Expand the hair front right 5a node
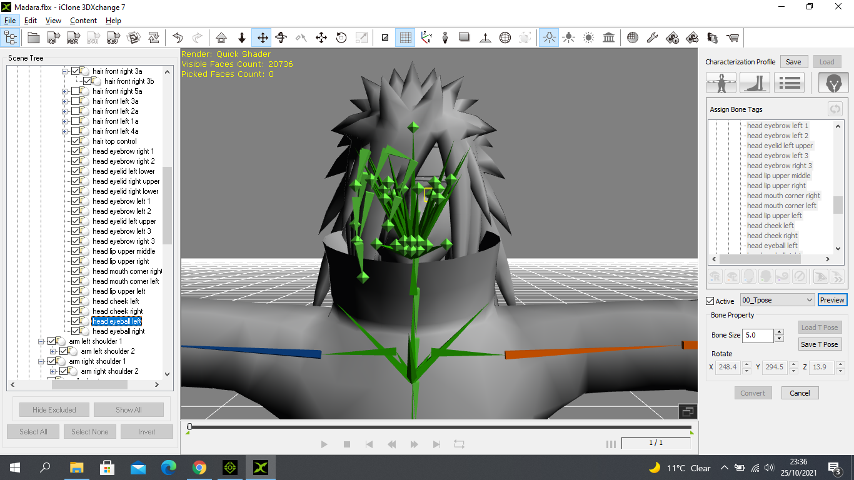Viewport: 854px width, 480px height. coord(64,91)
